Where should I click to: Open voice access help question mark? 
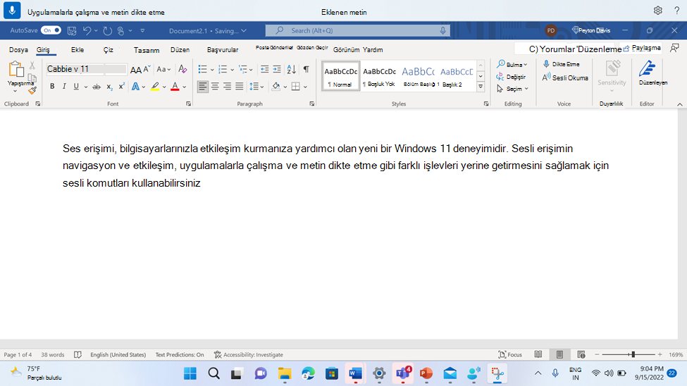coord(676,11)
